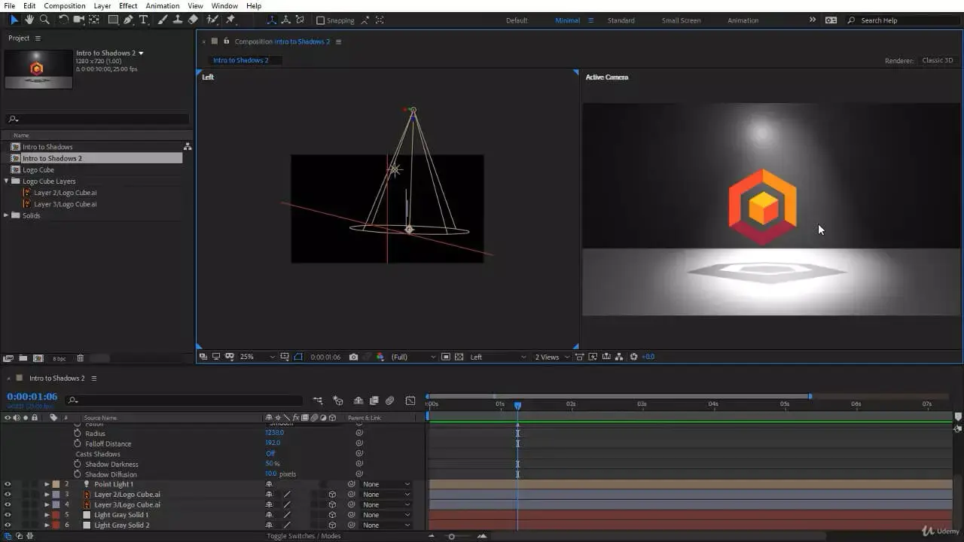964x542 pixels.
Task: Delete selected project item with trash icon
Action: (x=80, y=358)
